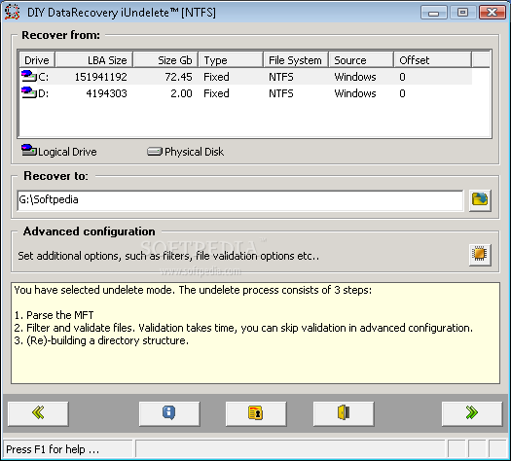Click the Physical Disk legend icon
511x461 pixels.
click(155, 152)
